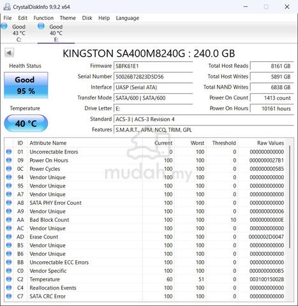Open the File menu
Screen dimensions: 298x306
(x=8, y=18)
